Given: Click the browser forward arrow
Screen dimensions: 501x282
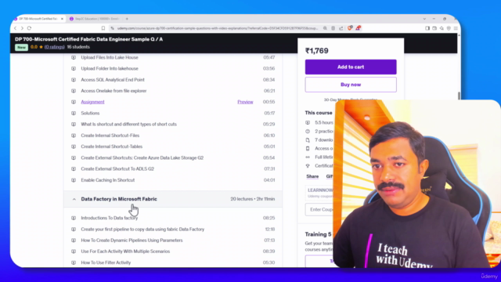Looking at the screenshot, I should tap(22, 28).
